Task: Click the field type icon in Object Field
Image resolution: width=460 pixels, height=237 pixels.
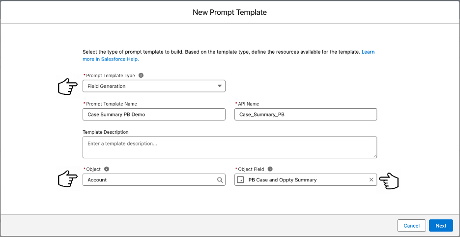Action: pyautogui.click(x=240, y=180)
